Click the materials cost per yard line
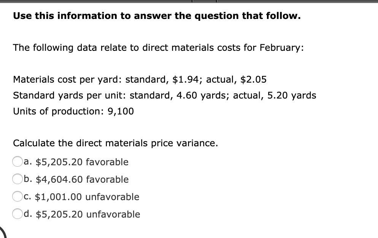 [x=140, y=79]
